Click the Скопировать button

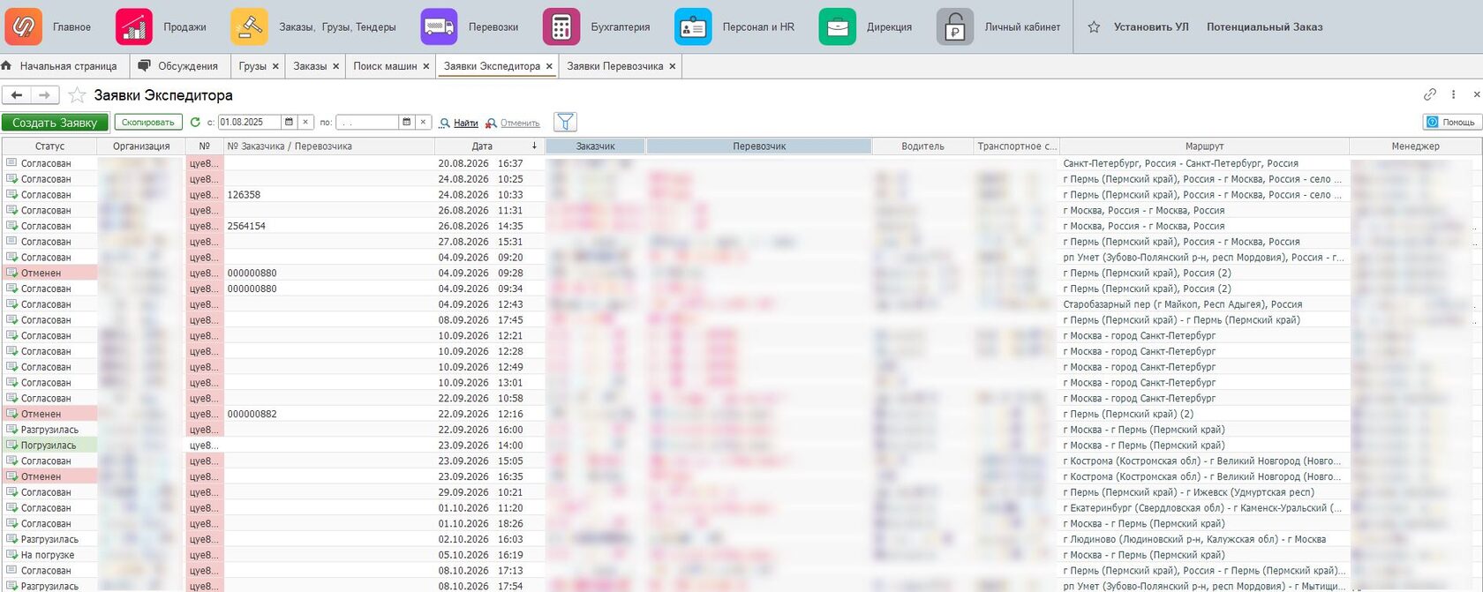point(148,123)
